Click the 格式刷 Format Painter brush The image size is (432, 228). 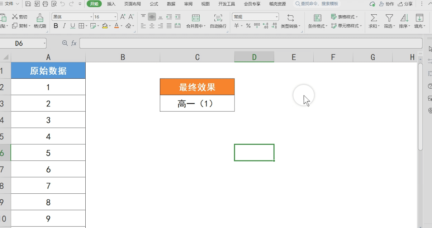coord(40,21)
